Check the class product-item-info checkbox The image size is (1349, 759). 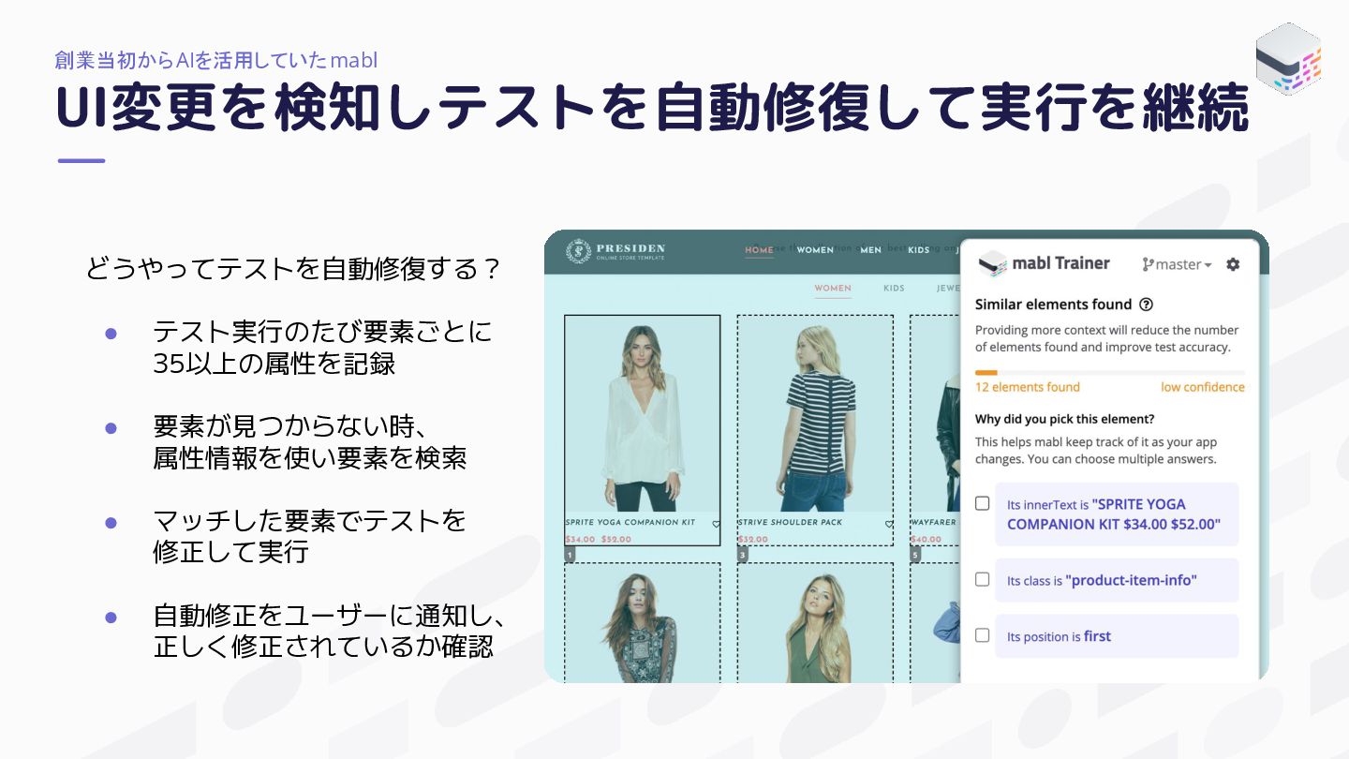(x=982, y=579)
